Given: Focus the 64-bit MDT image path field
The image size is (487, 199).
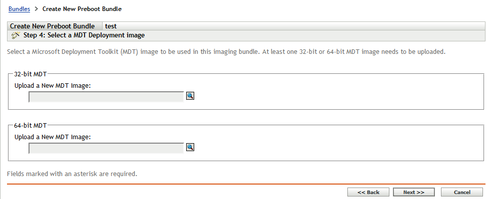Looking at the screenshot, I should [x=106, y=148].
